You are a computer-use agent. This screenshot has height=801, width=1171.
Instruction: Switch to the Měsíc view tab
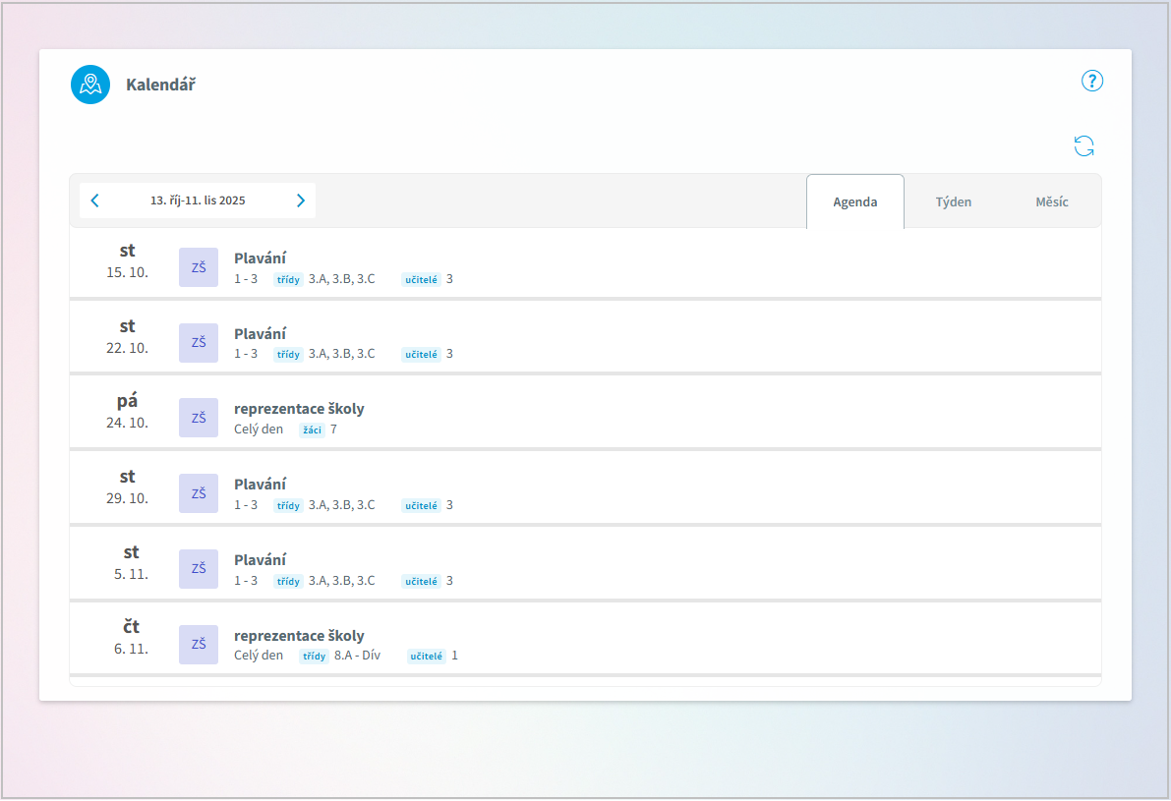[x=1051, y=202]
